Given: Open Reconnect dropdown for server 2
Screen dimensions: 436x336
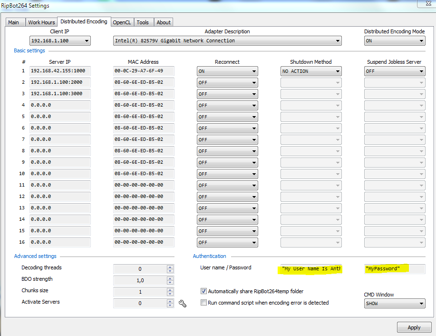Looking at the screenshot, I should point(227,83).
